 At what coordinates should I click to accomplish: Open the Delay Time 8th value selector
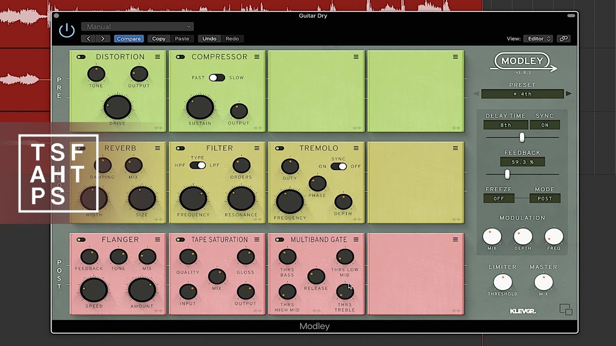click(506, 125)
